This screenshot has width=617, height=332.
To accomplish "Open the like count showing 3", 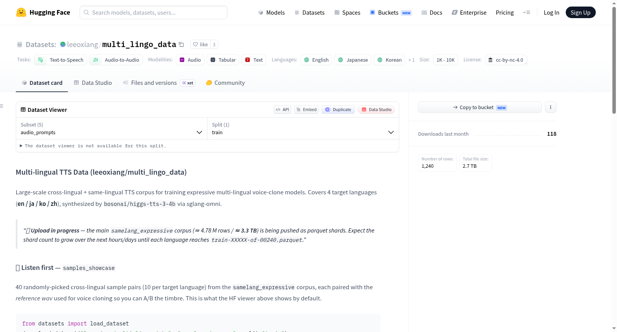I will [214, 44].
